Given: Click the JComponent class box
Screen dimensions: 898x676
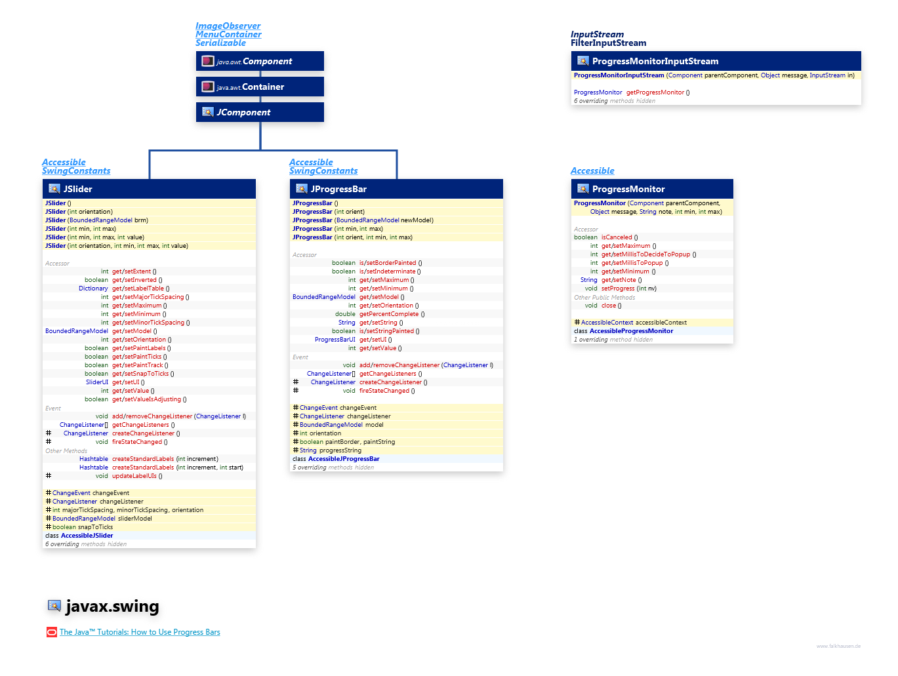Looking at the screenshot, I should [260, 112].
